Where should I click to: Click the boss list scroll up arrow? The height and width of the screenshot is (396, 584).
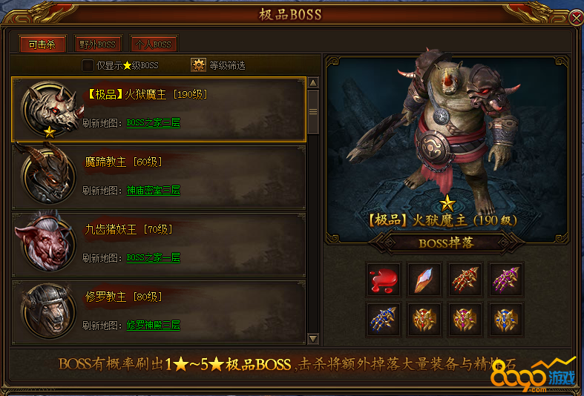[313, 82]
